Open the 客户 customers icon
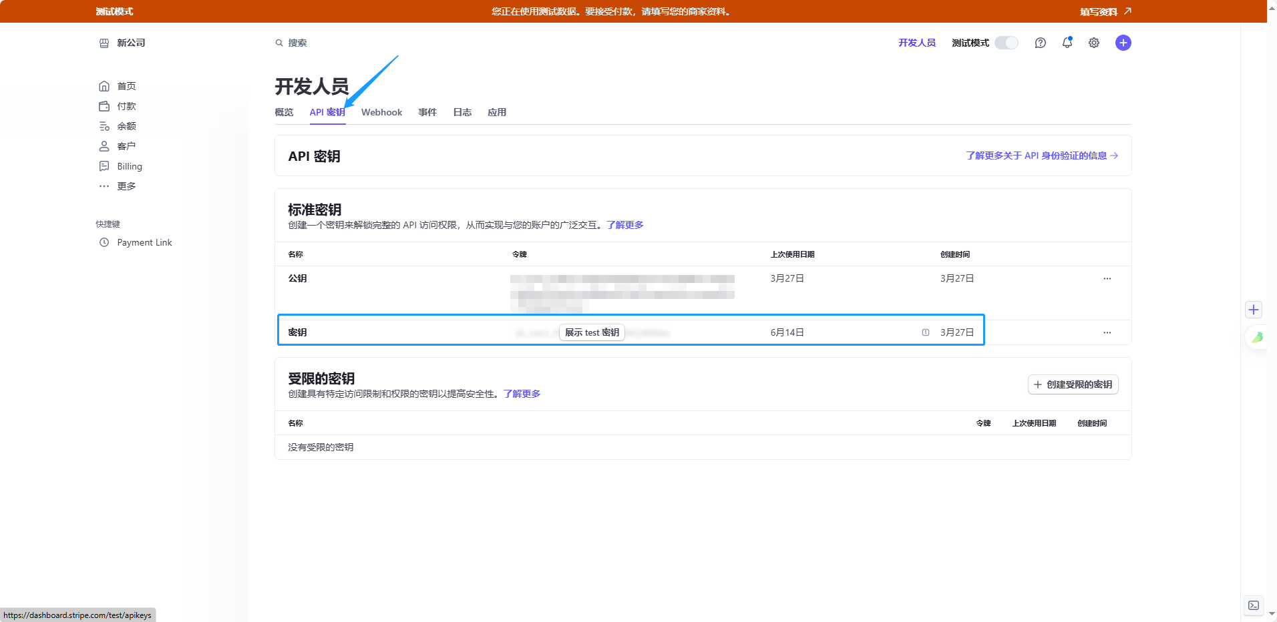Image resolution: width=1277 pixels, height=622 pixels. tap(104, 146)
